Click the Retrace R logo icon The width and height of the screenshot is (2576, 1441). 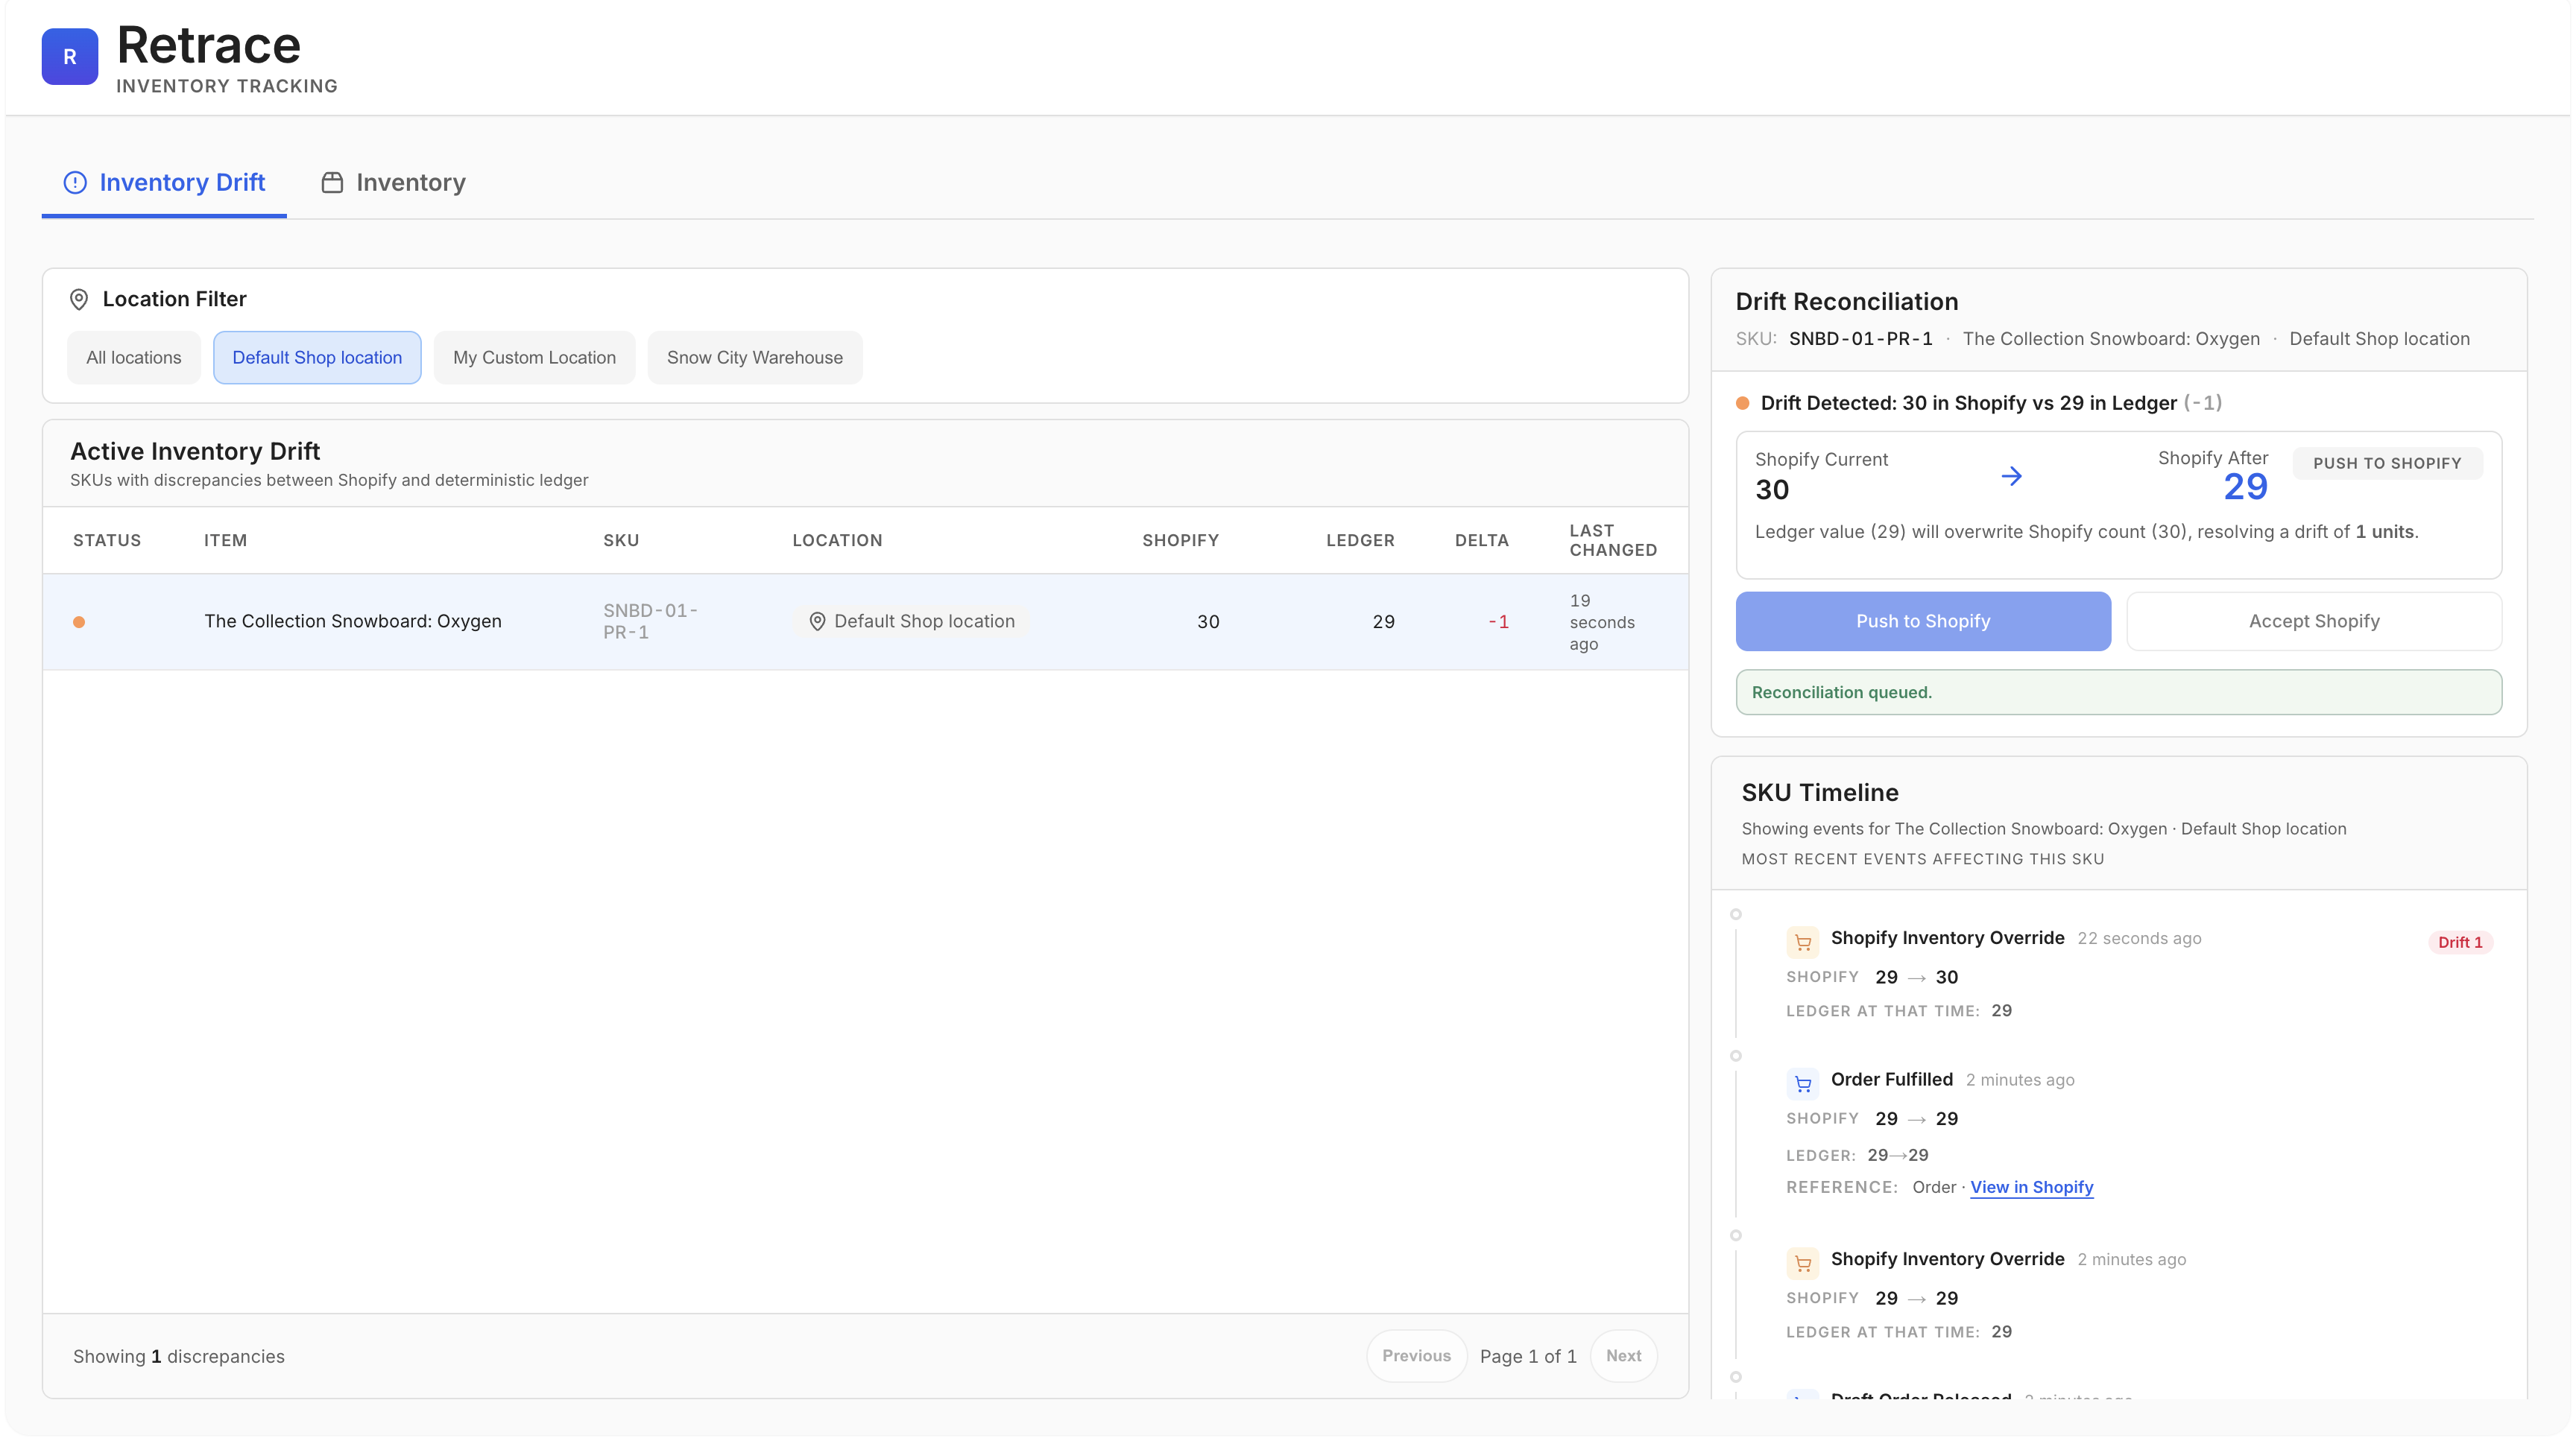coord(69,57)
